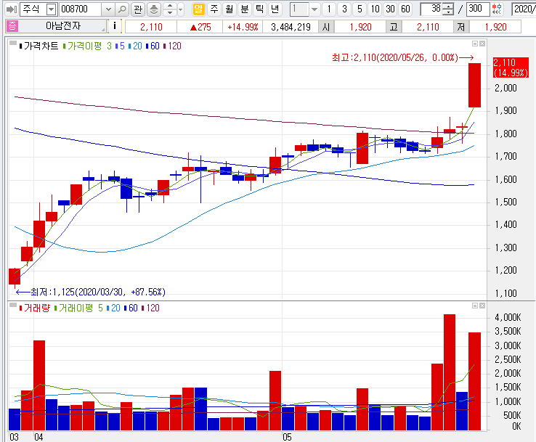Screen dimensions: 536x442
Task: Click current price 2,110 in quote bar
Action: point(151,27)
